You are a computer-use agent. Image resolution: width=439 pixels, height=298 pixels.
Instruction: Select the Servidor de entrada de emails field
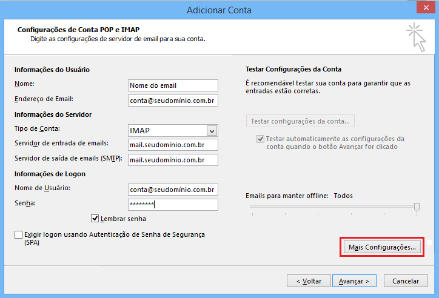point(173,145)
